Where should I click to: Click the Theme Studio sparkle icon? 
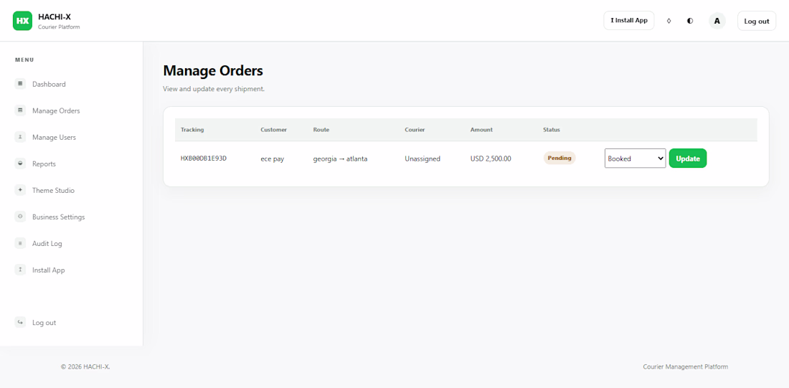pyautogui.click(x=20, y=190)
